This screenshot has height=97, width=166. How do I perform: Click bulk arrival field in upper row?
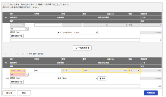95,25
